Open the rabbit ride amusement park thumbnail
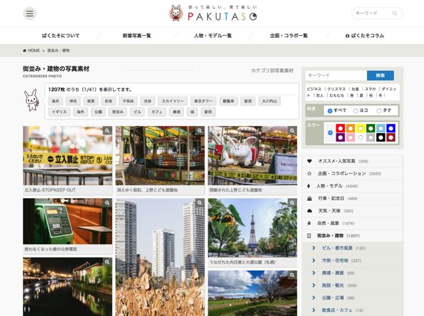Screen dimensions: 424x316 [x=252, y=156]
